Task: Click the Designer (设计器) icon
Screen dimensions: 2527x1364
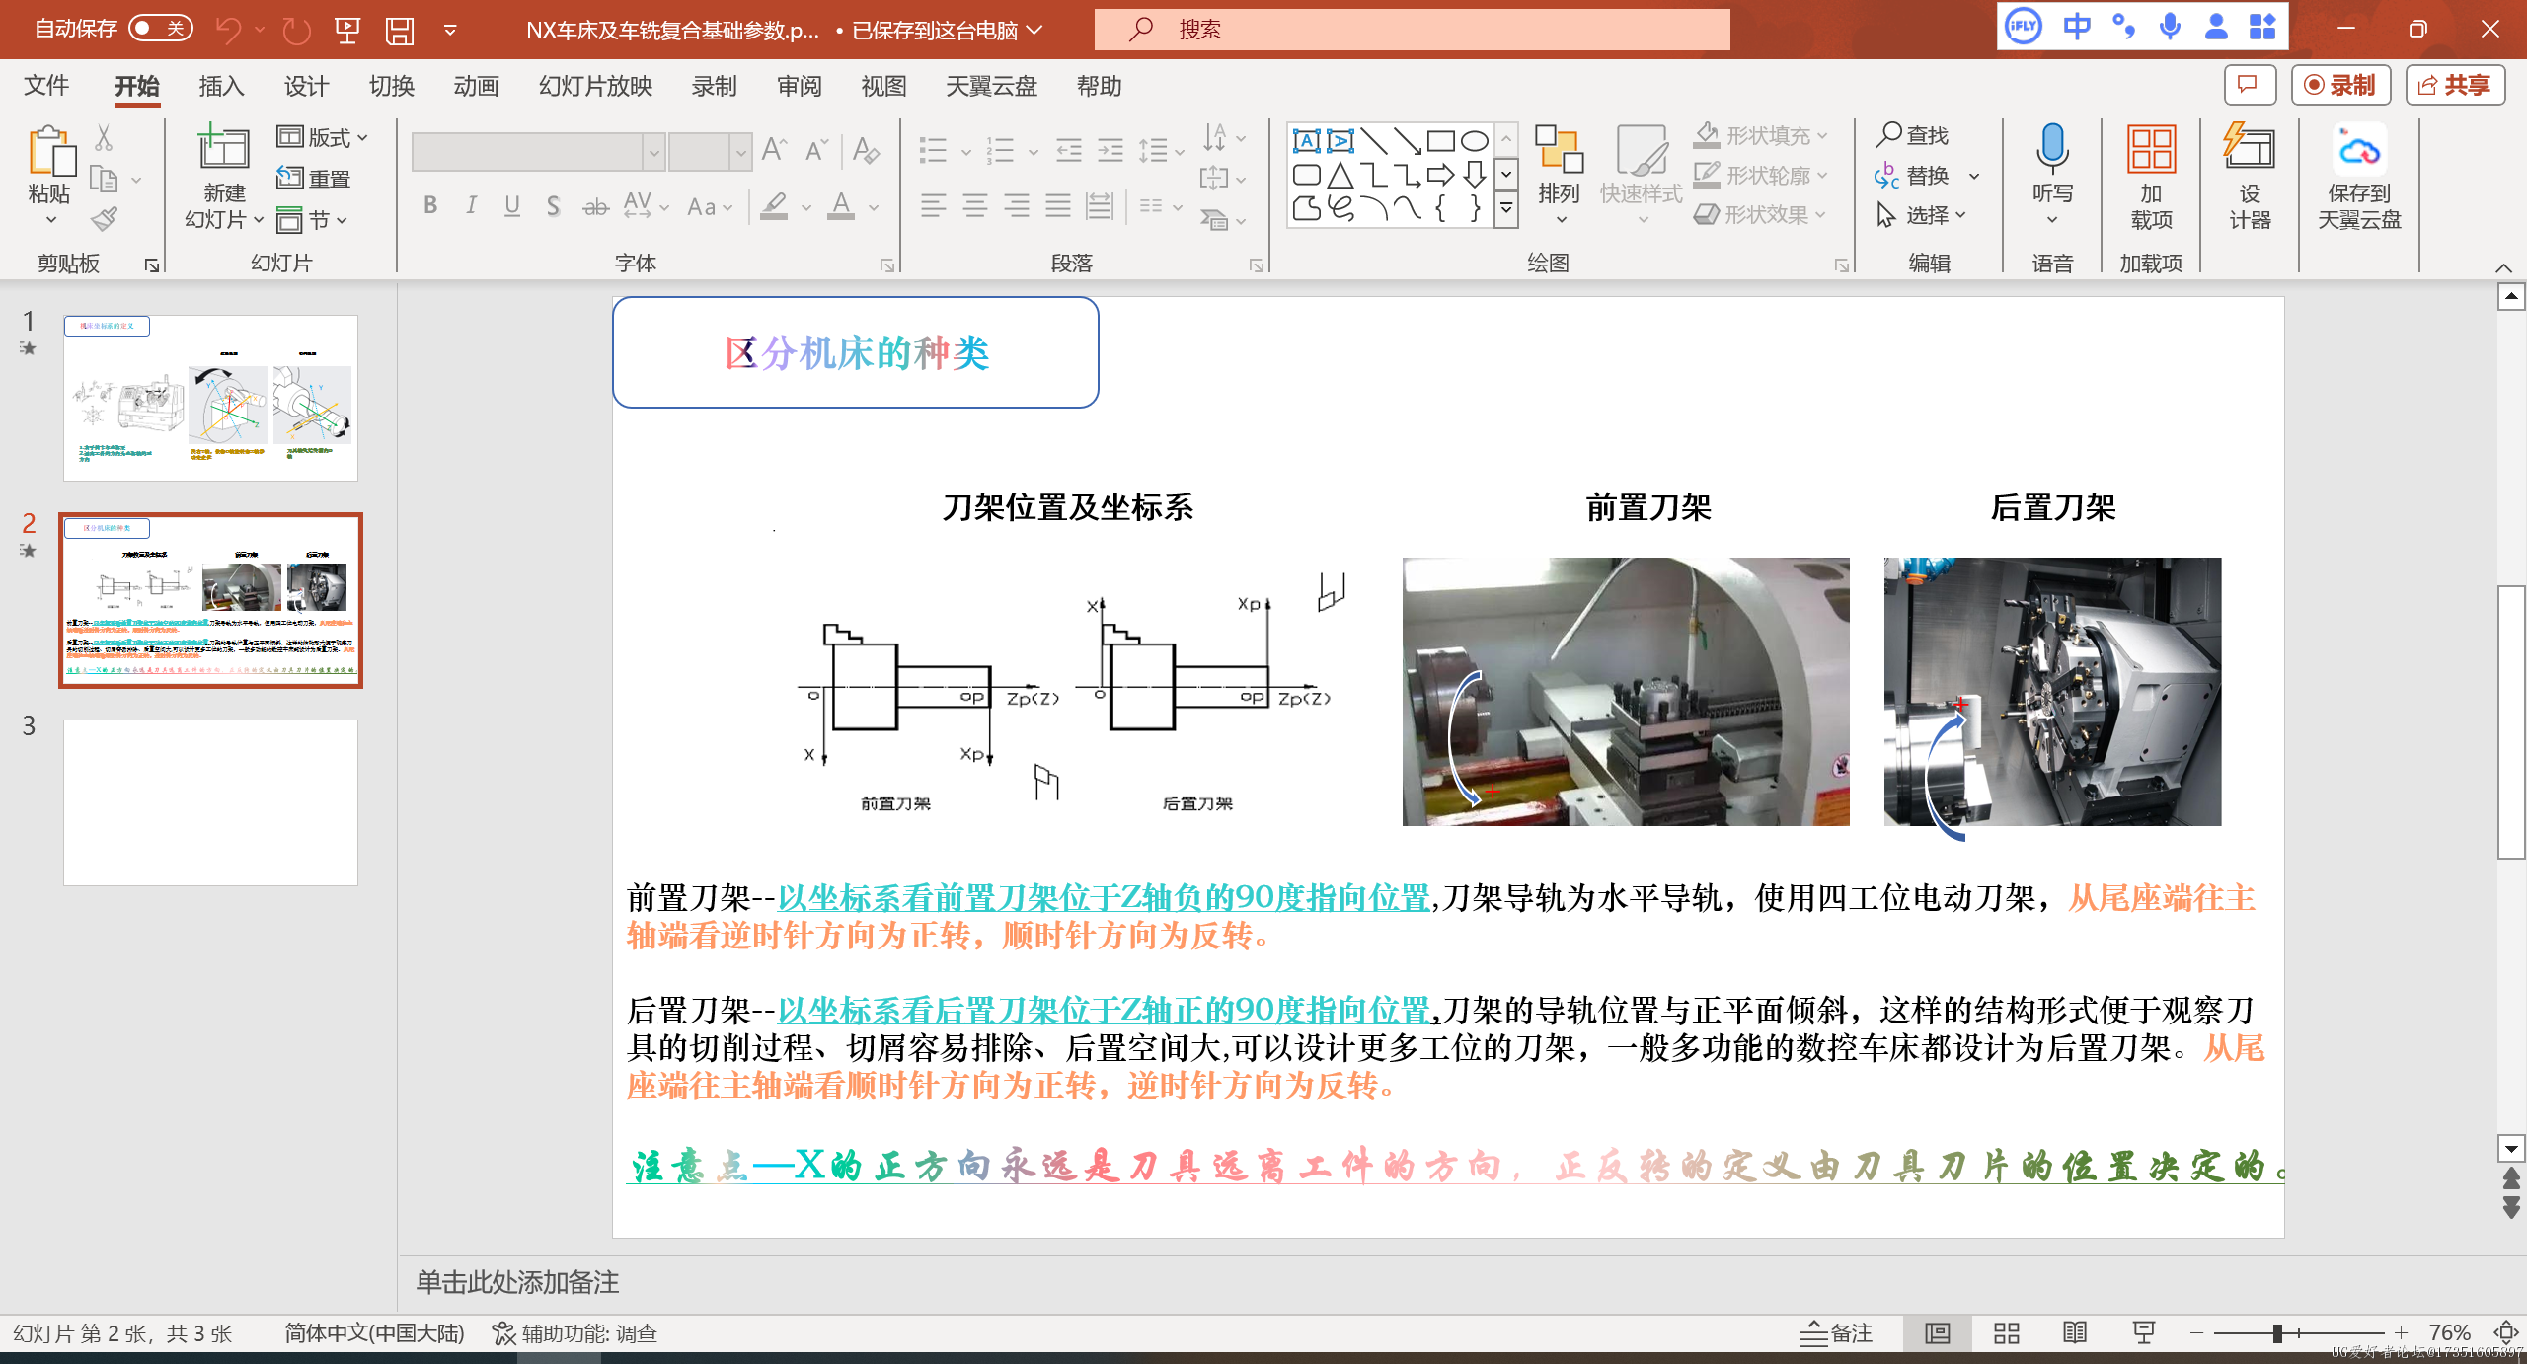Action: click(x=2250, y=148)
